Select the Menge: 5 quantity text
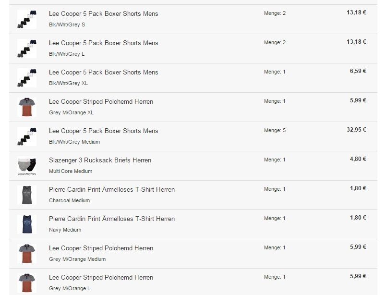This screenshot has height=295, width=386. coord(275,130)
